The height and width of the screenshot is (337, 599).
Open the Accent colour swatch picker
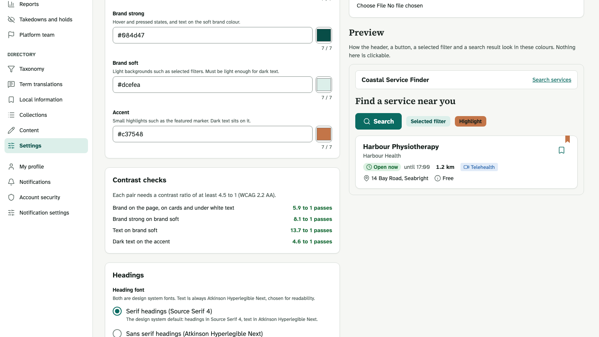click(x=324, y=134)
